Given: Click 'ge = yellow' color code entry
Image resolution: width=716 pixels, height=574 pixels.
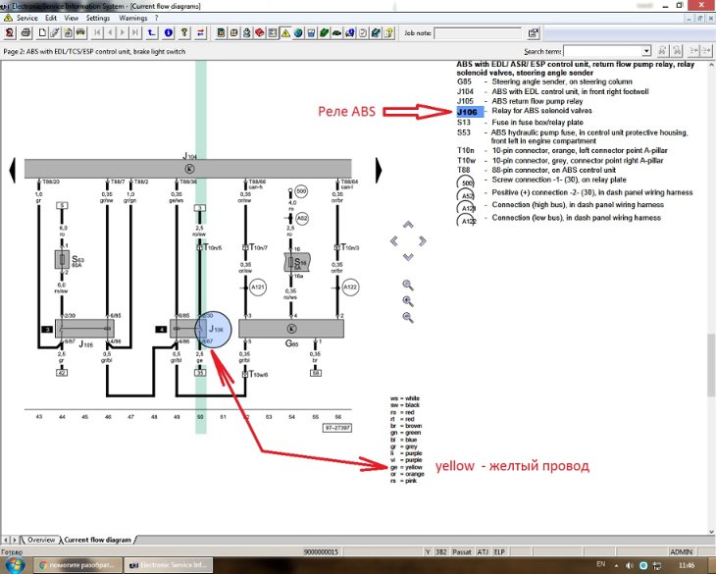Looking at the screenshot, I should click(406, 467).
